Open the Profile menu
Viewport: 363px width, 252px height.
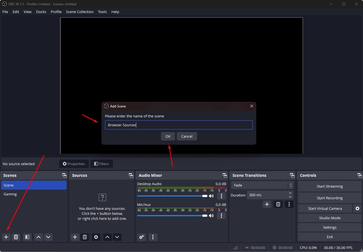(56, 12)
